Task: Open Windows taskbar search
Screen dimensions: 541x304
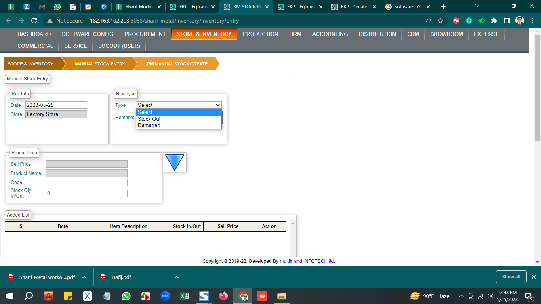Action: coord(29,296)
